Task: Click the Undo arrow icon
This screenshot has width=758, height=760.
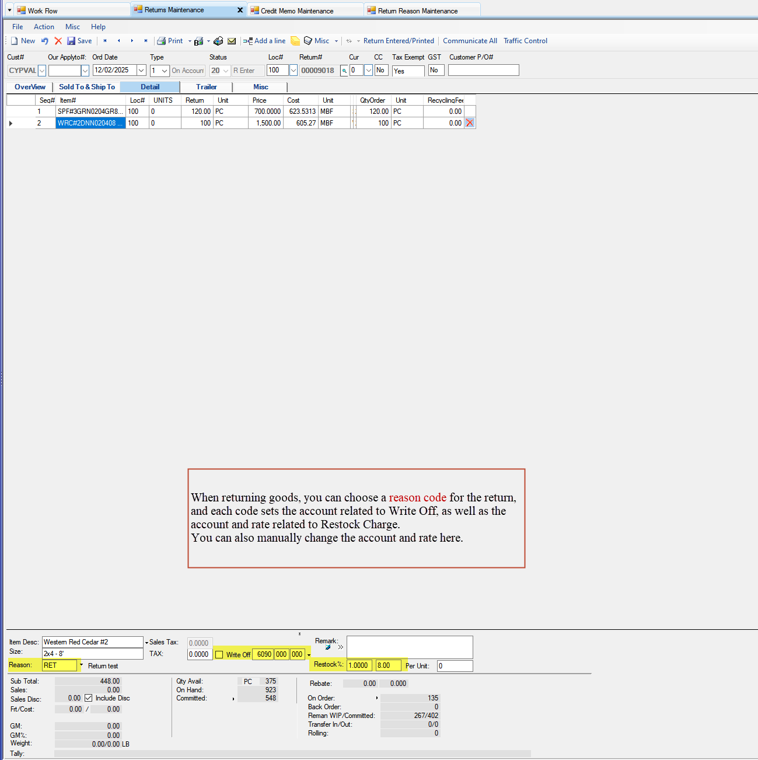Action: 44,40
